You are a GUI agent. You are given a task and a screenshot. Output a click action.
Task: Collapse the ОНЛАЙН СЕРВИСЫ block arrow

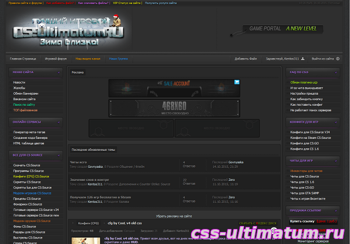[58, 122]
